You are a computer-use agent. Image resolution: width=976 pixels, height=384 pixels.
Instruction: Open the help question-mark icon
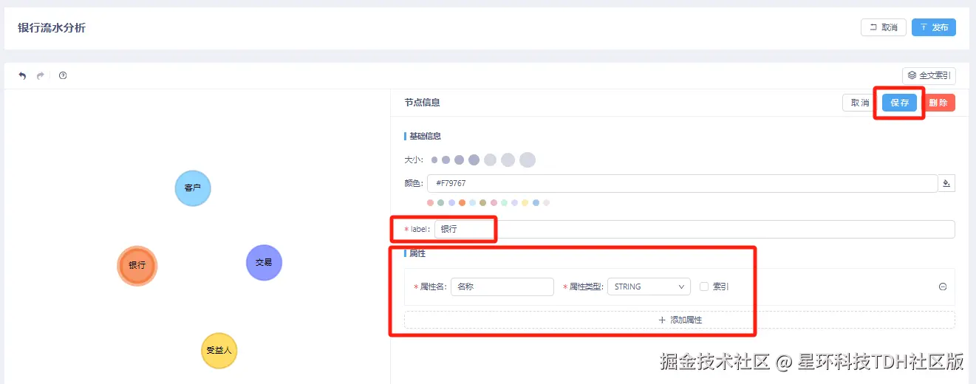point(63,75)
